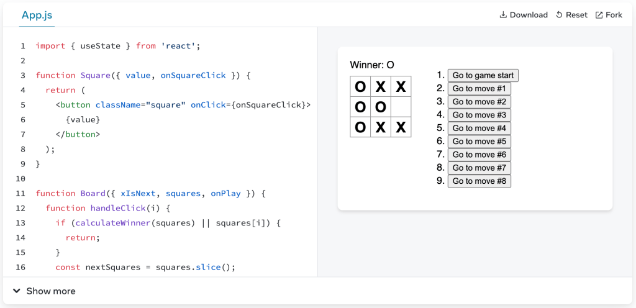The width and height of the screenshot is (636, 308).
Task: Click the Fork external-link icon
Action: [599, 15]
